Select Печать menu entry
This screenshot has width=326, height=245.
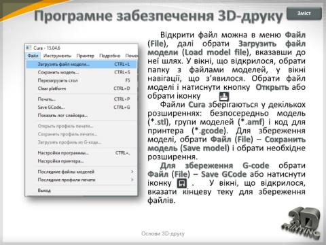point(81,99)
